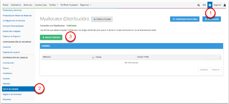Sort the table by Período column
229x104 pixels.
68,57
